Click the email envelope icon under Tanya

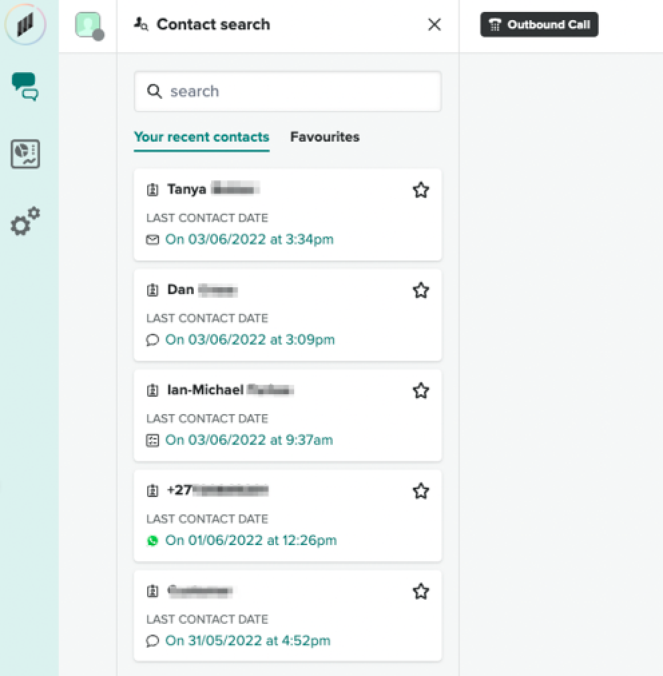tap(152, 240)
